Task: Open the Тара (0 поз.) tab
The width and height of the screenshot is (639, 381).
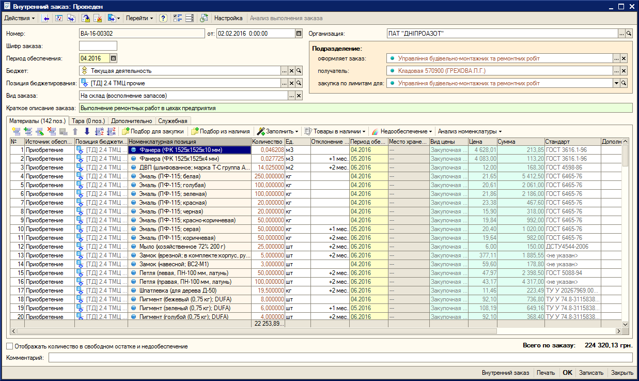Action: click(89, 121)
